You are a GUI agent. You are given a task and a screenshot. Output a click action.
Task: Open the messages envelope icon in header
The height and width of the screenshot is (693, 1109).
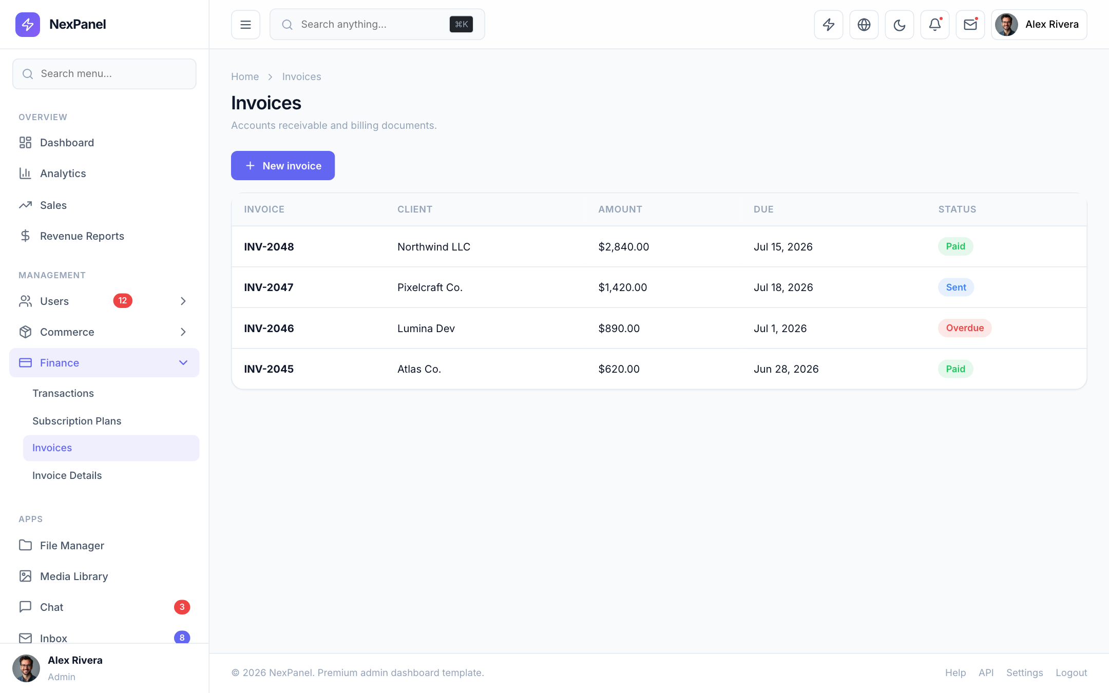coord(970,25)
